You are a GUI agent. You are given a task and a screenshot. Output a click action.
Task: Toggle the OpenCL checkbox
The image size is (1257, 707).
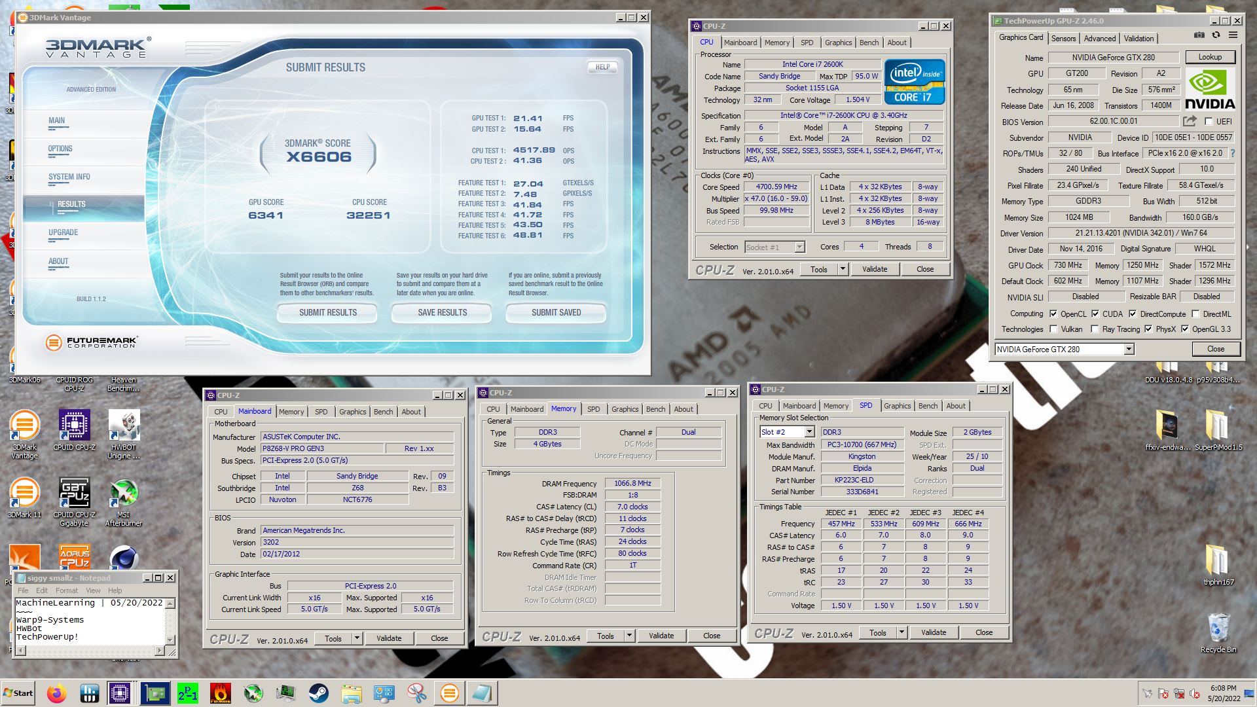coord(1053,314)
